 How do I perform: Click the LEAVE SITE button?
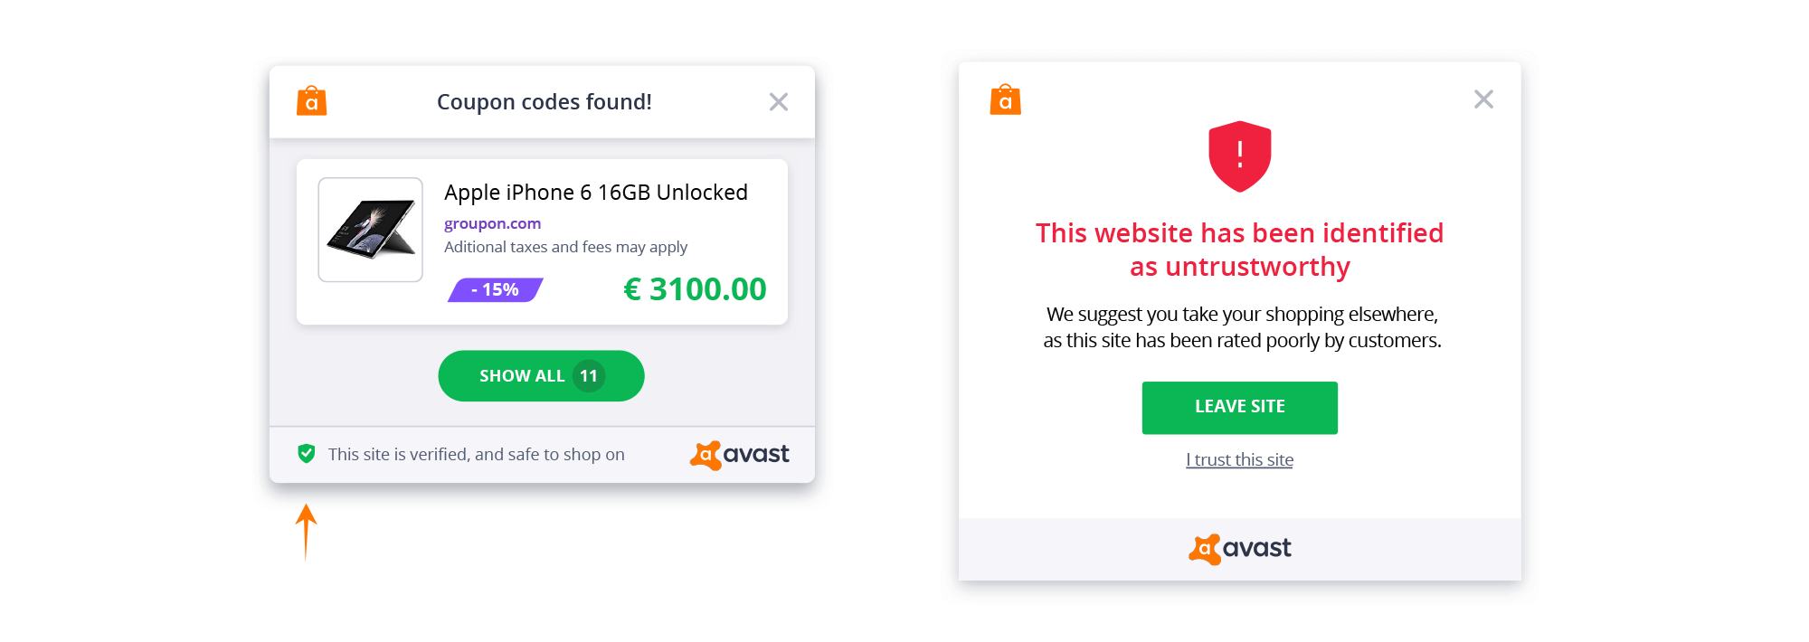[1240, 408]
